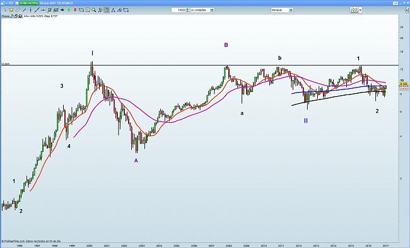Image resolution: width=410 pixels, height=248 pixels.
Task: Select the lowercase wave label a
Action: tap(242, 113)
